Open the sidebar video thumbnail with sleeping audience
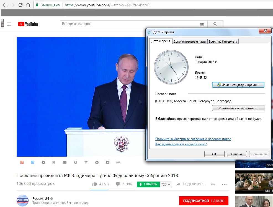The image size is (273, 207). click(254, 182)
